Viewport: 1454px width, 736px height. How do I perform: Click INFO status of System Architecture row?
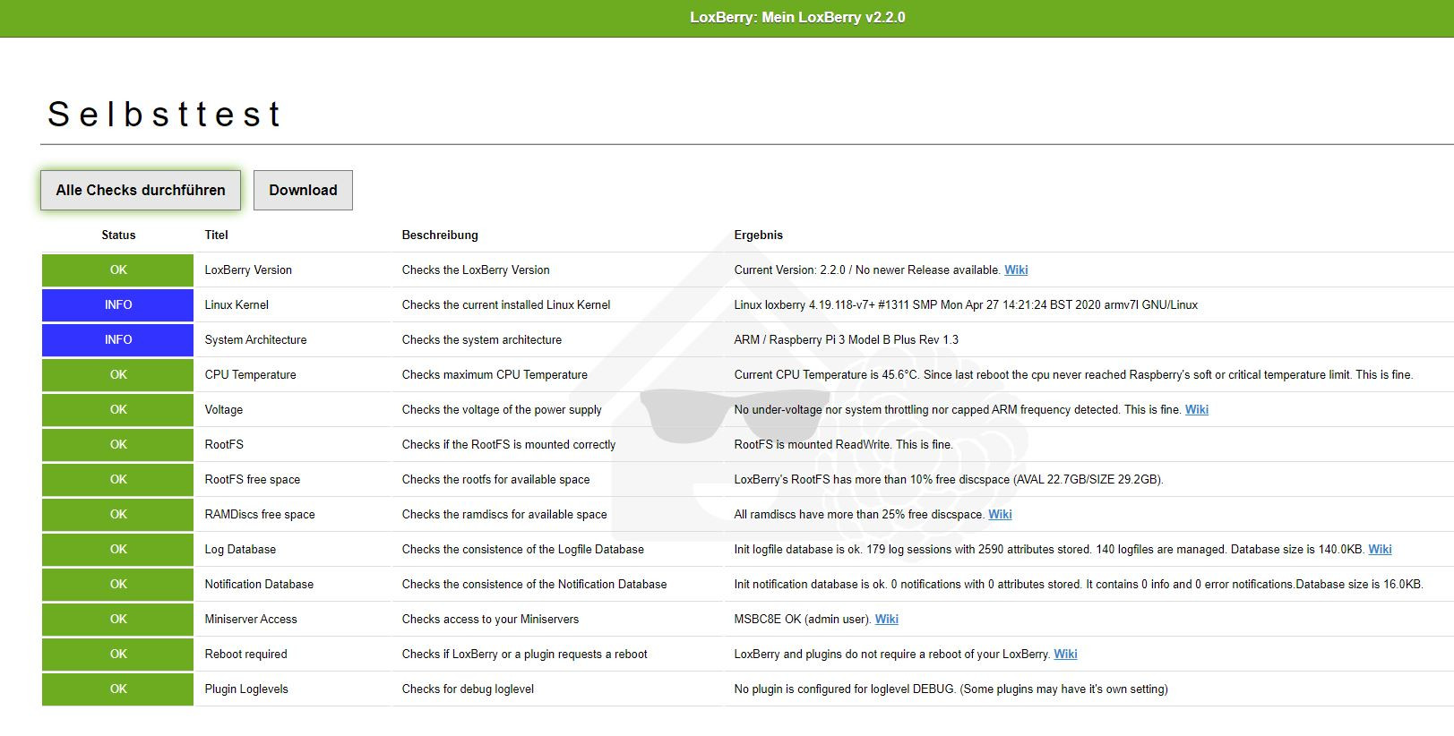(117, 339)
